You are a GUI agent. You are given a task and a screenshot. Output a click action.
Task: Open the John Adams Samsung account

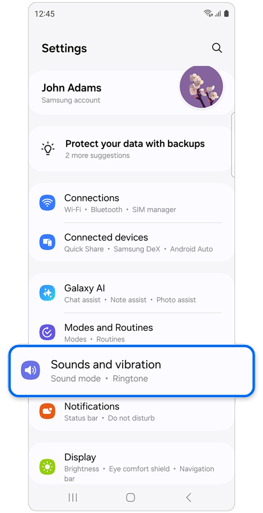[x=131, y=93]
